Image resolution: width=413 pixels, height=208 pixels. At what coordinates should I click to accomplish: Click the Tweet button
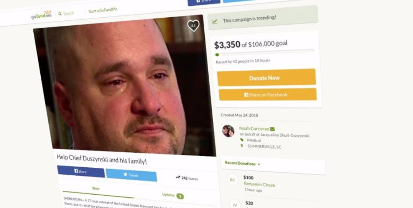131,175
